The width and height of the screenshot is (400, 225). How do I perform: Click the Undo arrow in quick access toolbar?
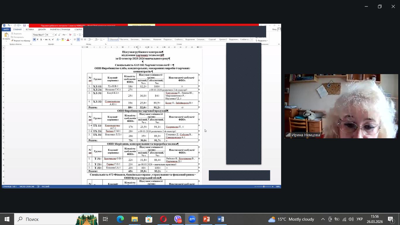9,25
